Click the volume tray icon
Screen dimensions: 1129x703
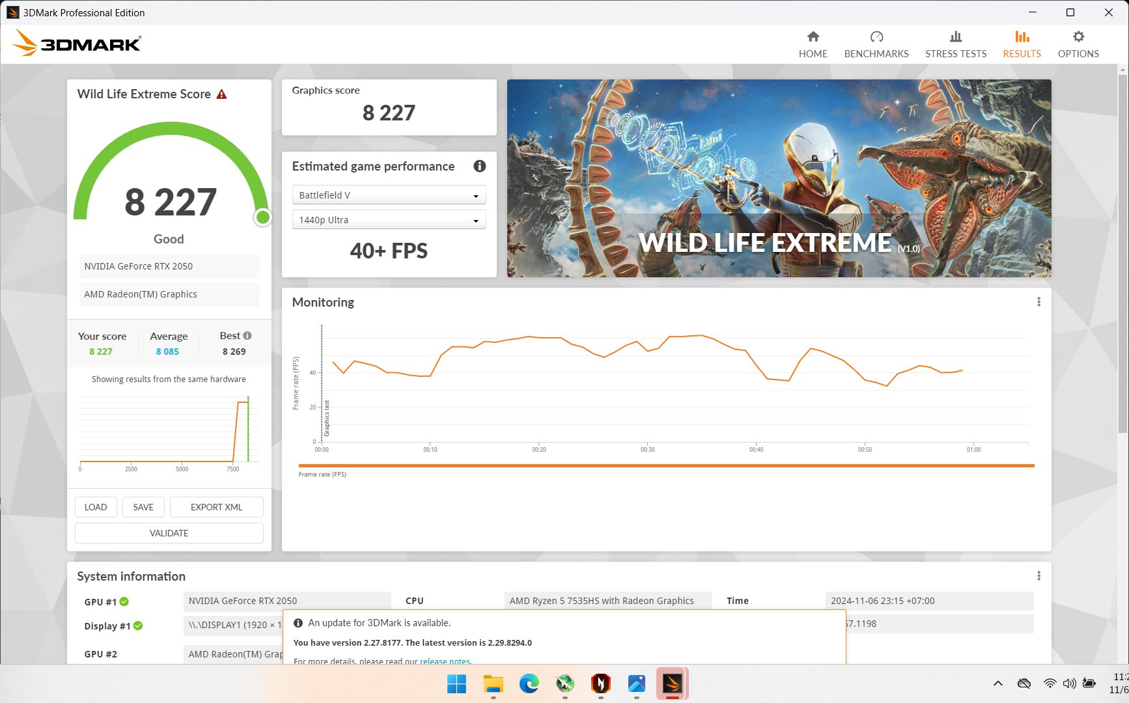click(x=1069, y=683)
